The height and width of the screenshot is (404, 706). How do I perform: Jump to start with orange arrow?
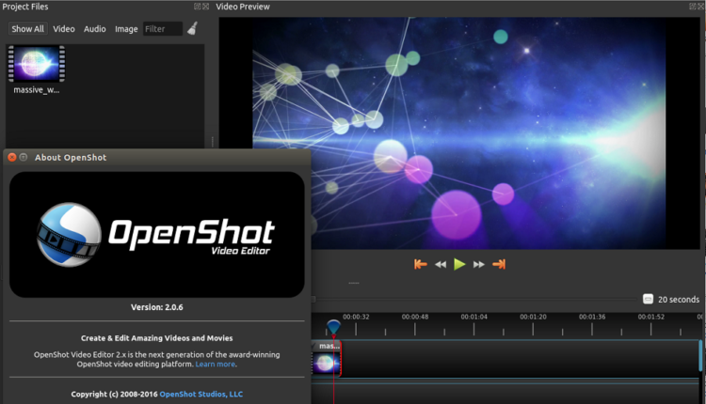(420, 264)
